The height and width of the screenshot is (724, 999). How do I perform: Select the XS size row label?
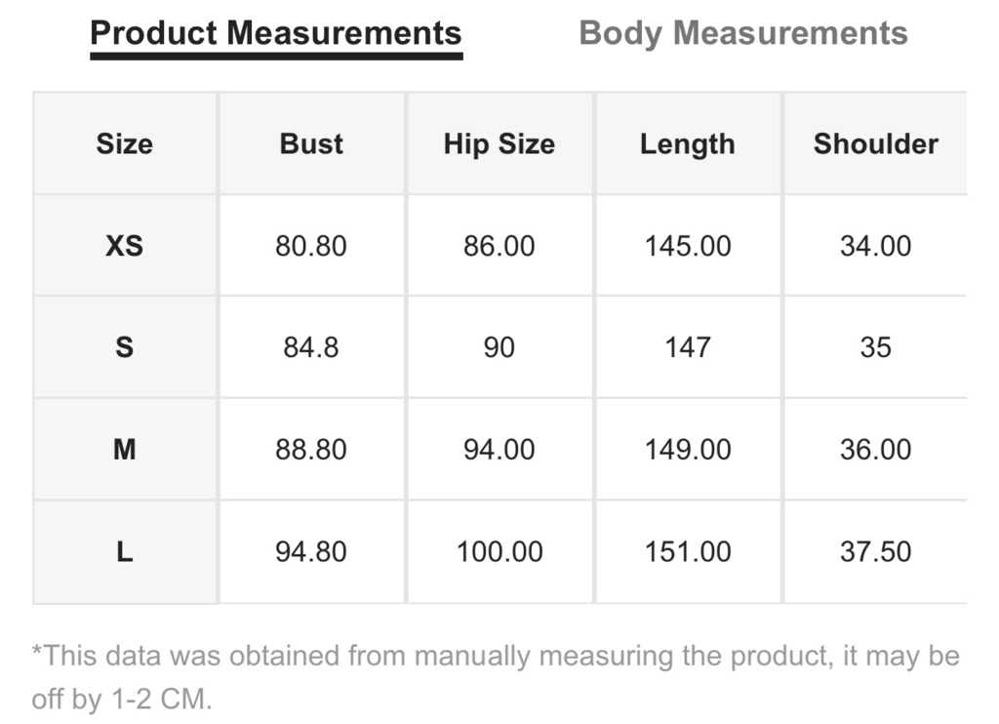point(124,245)
